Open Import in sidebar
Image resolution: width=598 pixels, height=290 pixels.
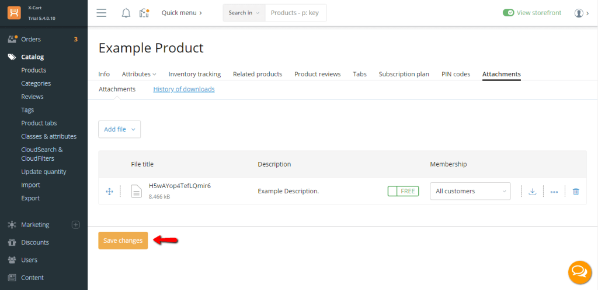(30, 185)
